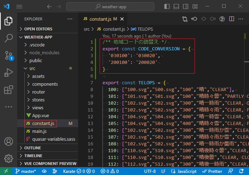249x175 pixels.
Task: Expand the router folder
Action: pyautogui.click(x=48, y=92)
